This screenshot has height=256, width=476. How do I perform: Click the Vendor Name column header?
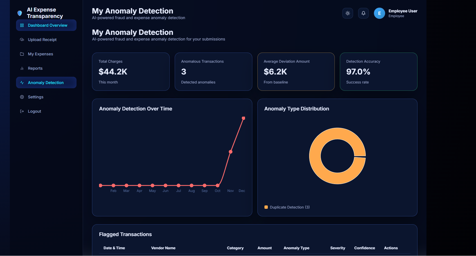pos(163,248)
